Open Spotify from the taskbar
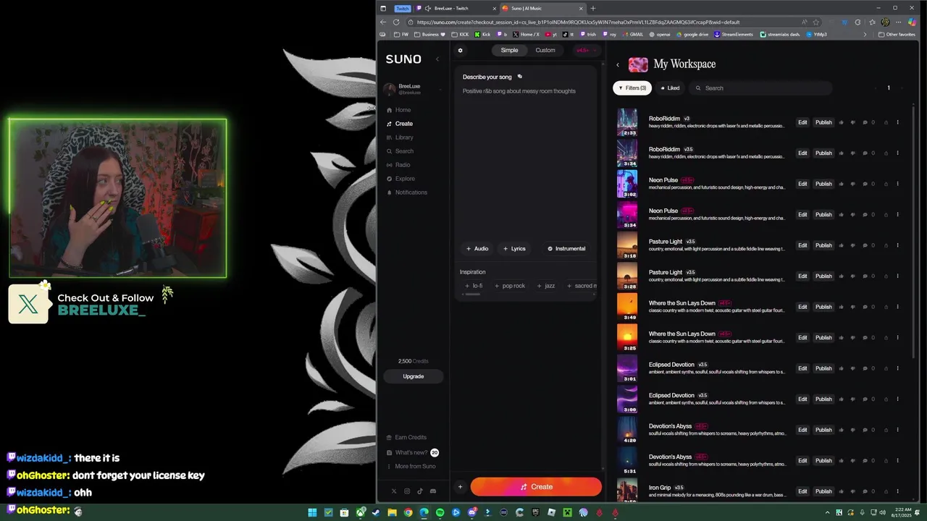 (440, 512)
